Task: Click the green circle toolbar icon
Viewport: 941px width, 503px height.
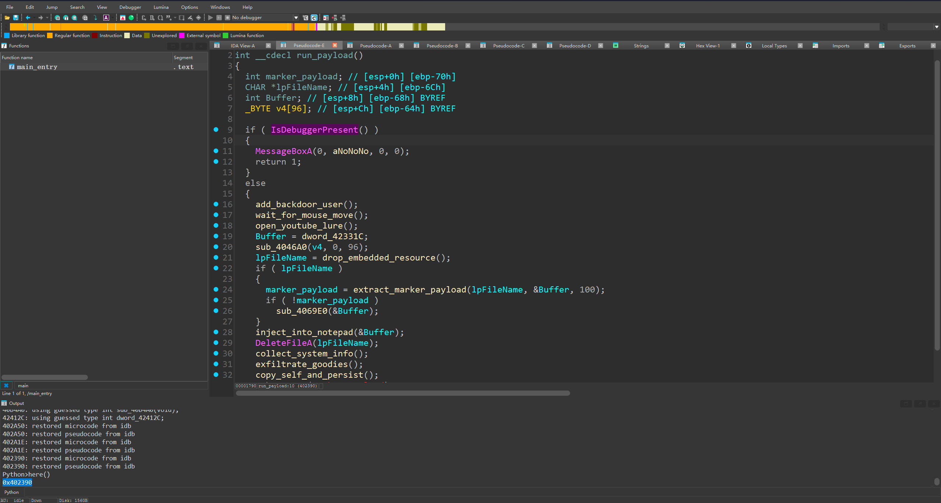Action: 131,18
